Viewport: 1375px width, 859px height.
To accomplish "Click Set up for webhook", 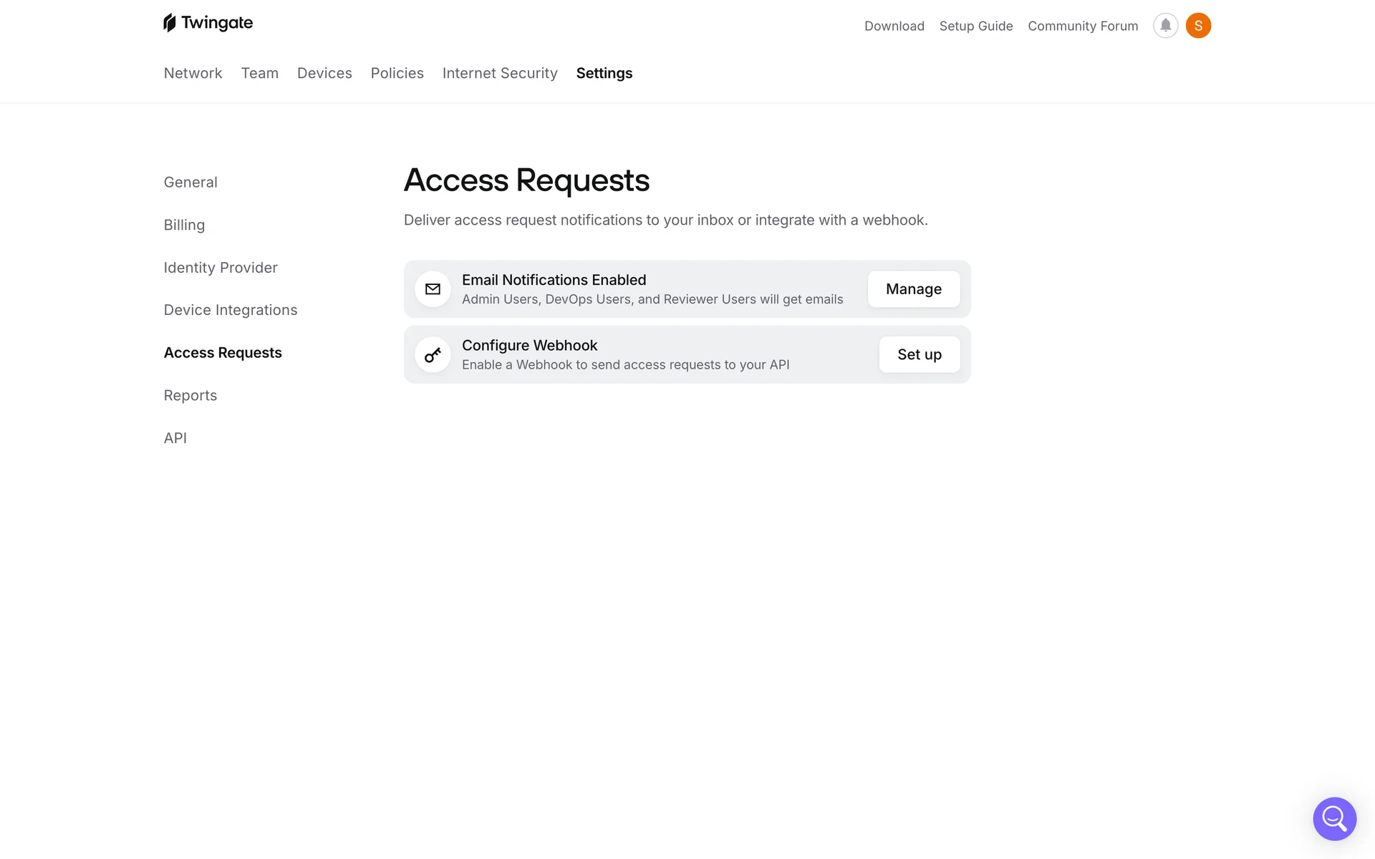I will tap(919, 354).
